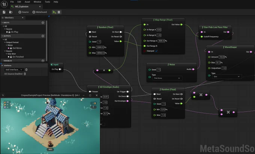Open the Help menu
The image size is (255, 154).
pyautogui.click(x=56, y=2)
